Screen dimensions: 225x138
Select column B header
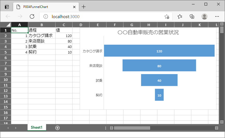pos(42,25)
